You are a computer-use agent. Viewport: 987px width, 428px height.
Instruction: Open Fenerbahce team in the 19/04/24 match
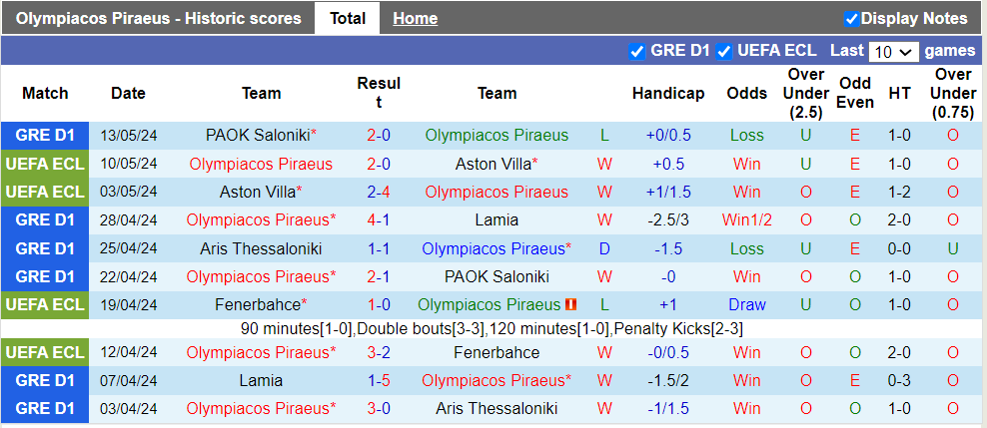pos(257,304)
